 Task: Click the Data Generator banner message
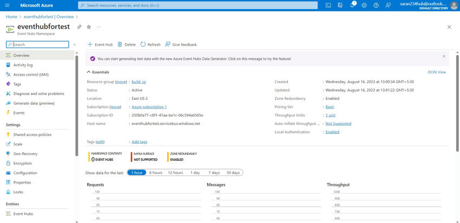(x=194, y=59)
